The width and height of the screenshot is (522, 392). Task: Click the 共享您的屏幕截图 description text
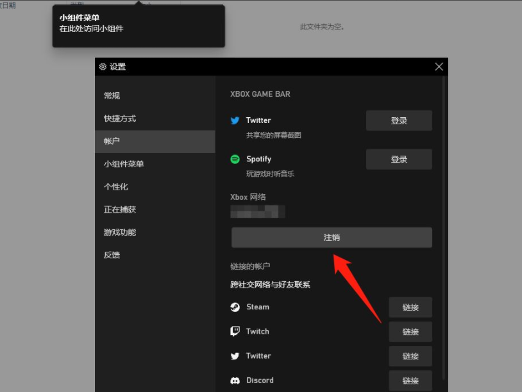tap(274, 135)
